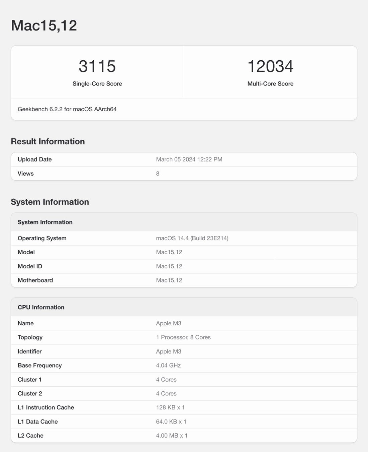
Task: Select the 1 Processor, 8 Cores value
Action: (x=183, y=337)
